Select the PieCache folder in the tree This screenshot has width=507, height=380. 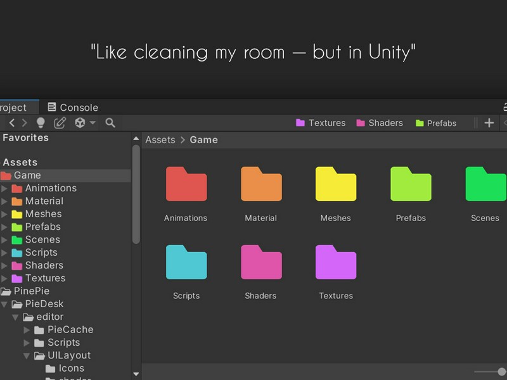65,329
